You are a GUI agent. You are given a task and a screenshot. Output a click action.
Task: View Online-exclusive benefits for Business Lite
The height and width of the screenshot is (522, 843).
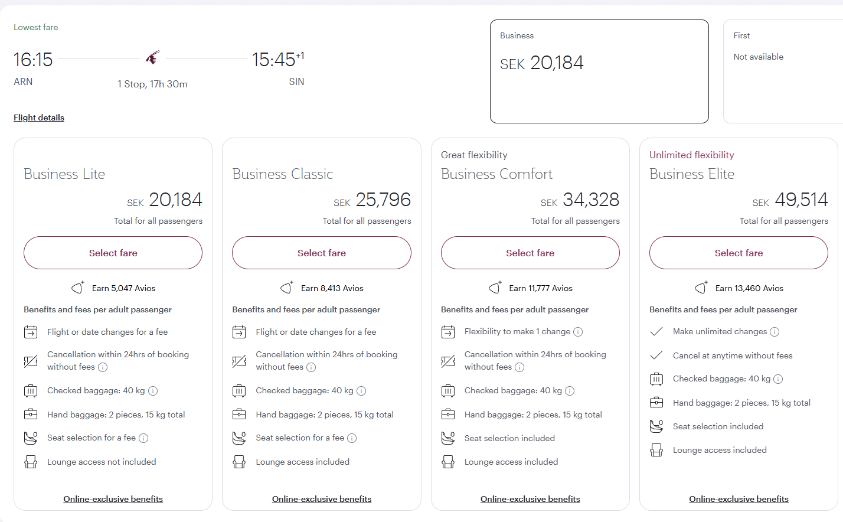[x=113, y=499]
